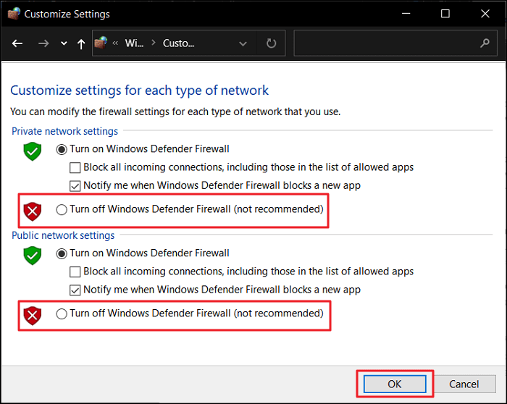The width and height of the screenshot is (507, 404).
Task: Uncheck private Notify me checkbox
Action: (x=75, y=185)
